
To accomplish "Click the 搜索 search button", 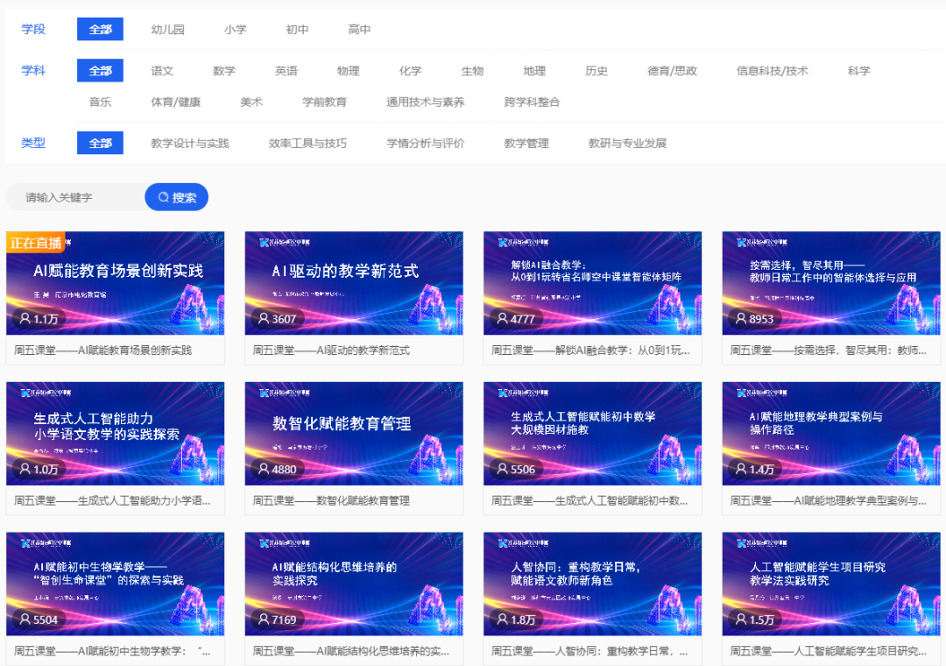I will point(176,196).
